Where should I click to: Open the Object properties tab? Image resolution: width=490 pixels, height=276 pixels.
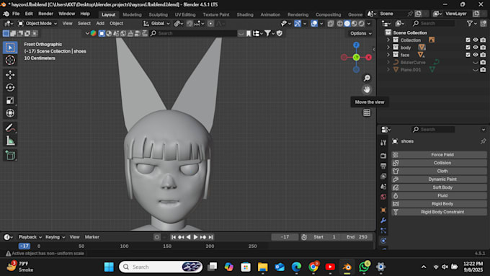(383, 210)
